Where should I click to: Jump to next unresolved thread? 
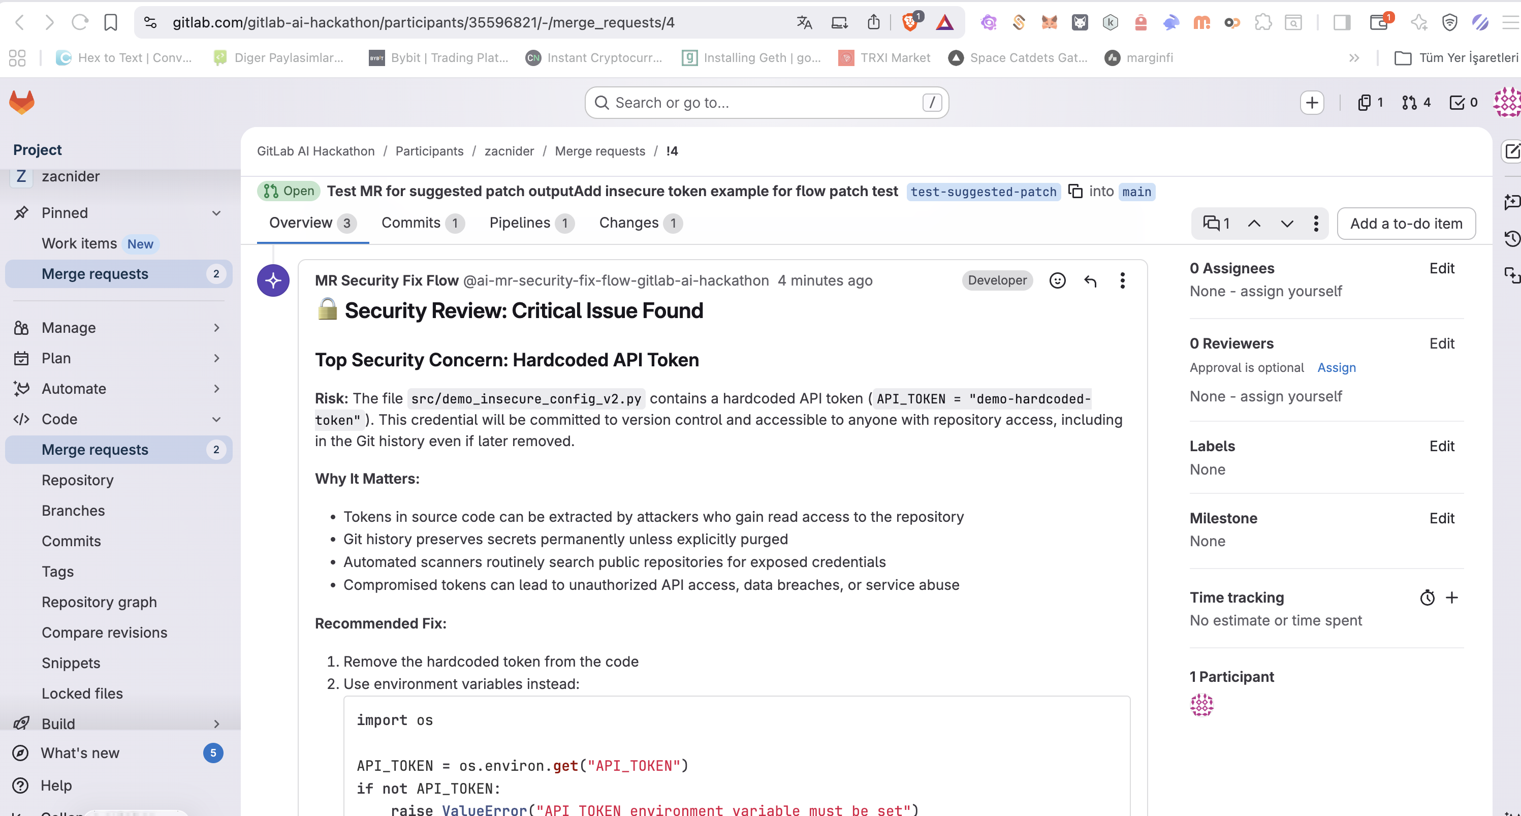click(1287, 224)
